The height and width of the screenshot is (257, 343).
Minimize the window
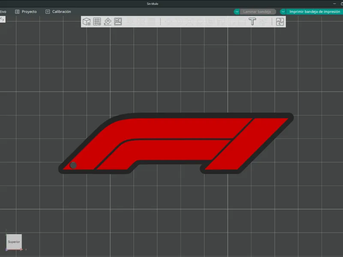click(334, 4)
